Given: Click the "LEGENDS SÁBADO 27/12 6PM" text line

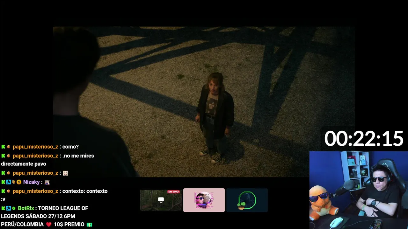Looking at the screenshot, I should tap(38, 216).
